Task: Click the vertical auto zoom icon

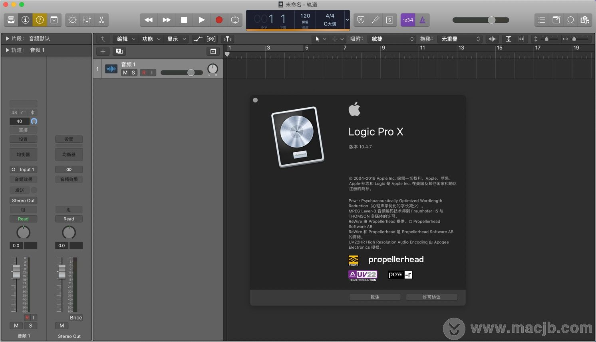Action: pos(509,39)
